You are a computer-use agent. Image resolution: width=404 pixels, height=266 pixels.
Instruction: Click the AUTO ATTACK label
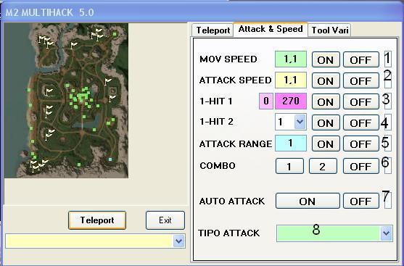(x=232, y=201)
